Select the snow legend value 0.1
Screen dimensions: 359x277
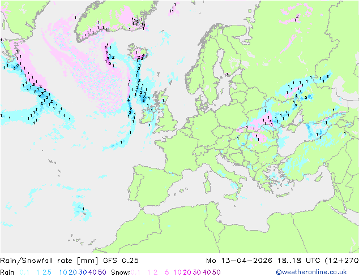[x=135, y=272]
